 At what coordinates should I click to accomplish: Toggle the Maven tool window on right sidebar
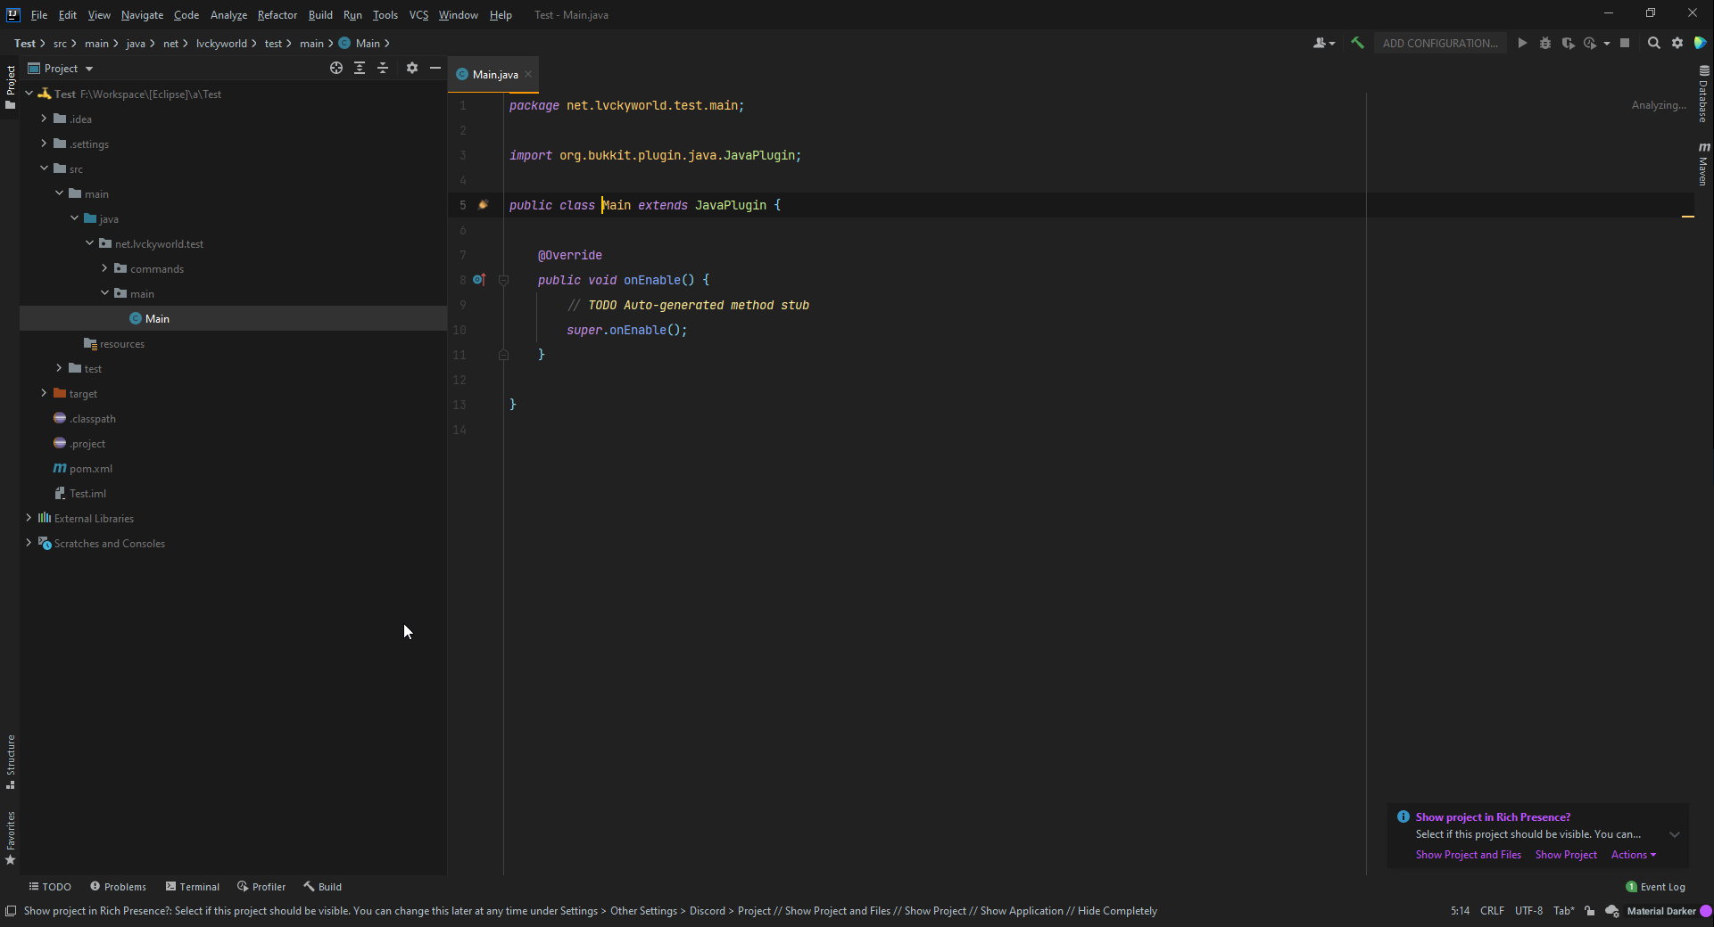coord(1703,164)
